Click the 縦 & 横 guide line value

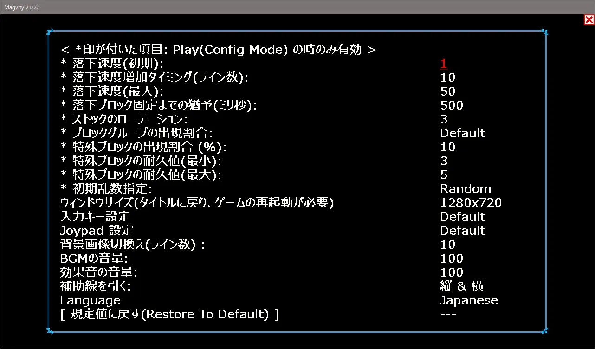462,286
